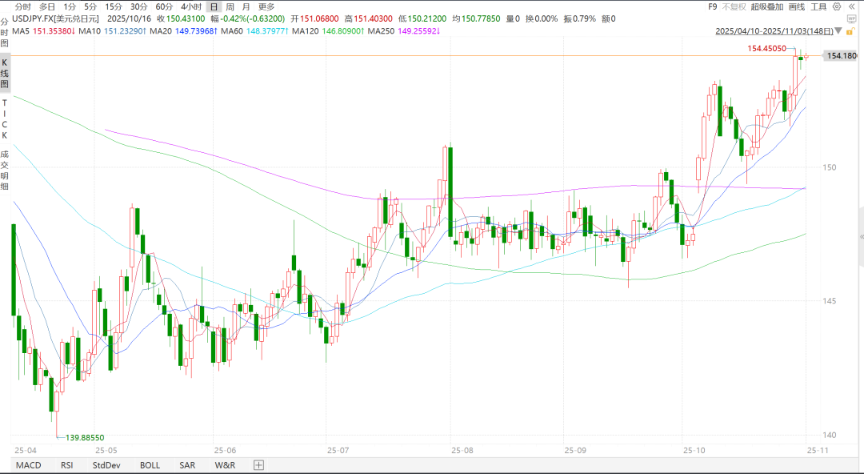Open the TICK side tab

pos(5,119)
